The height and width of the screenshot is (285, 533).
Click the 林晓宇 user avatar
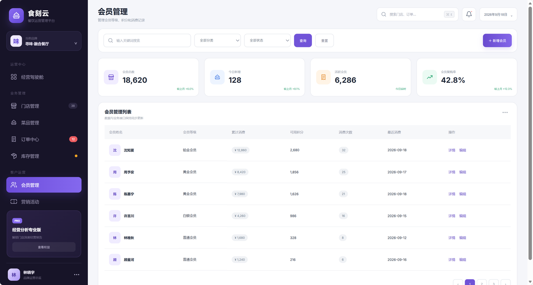14,275
